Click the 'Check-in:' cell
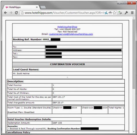Image resolution: width=137 pixels, height=135 pixels. pyautogui.click(x=66, y=110)
